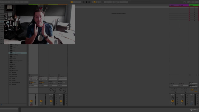Open return A Audio To dropdown

[174, 85]
